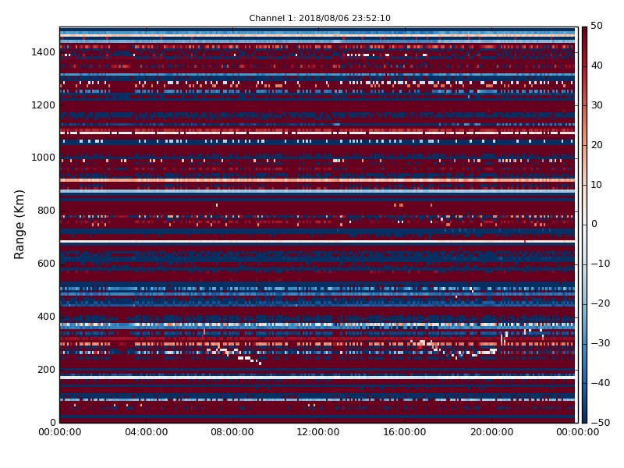
Task: Select the 1000 range tick label
Action: pyautogui.click(x=43, y=158)
